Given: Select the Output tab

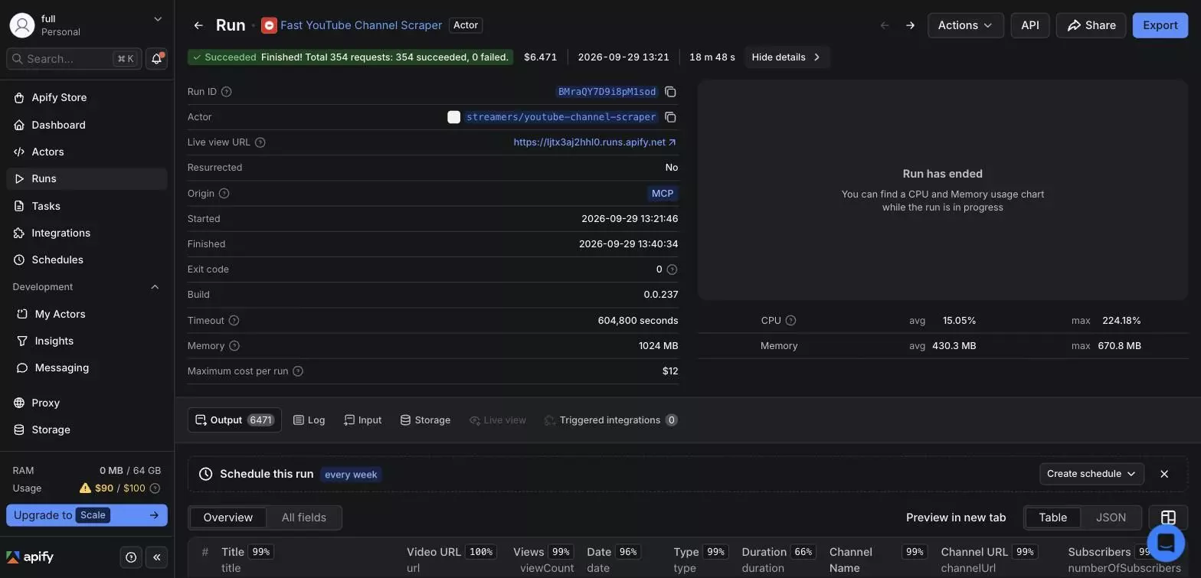Looking at the screenshot, I should (x=234, y=420).
